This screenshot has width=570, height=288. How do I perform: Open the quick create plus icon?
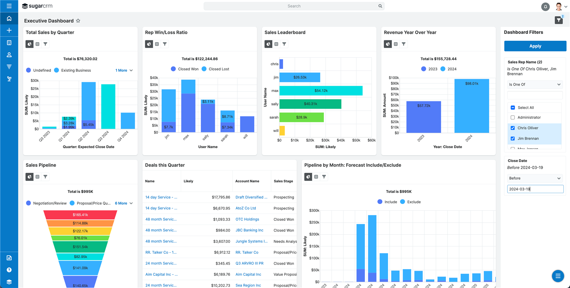pyautogui.click(x=9, y=30)
